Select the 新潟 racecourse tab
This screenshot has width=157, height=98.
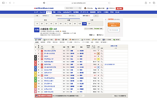point(46,20)
